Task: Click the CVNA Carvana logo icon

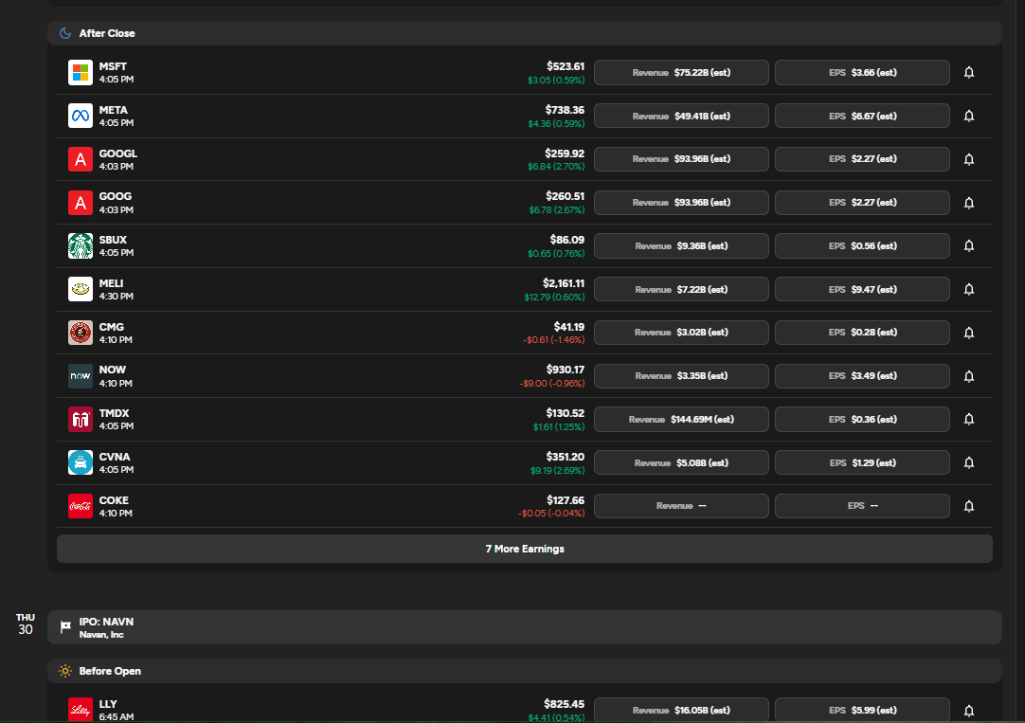Action: tap(81, 462)
